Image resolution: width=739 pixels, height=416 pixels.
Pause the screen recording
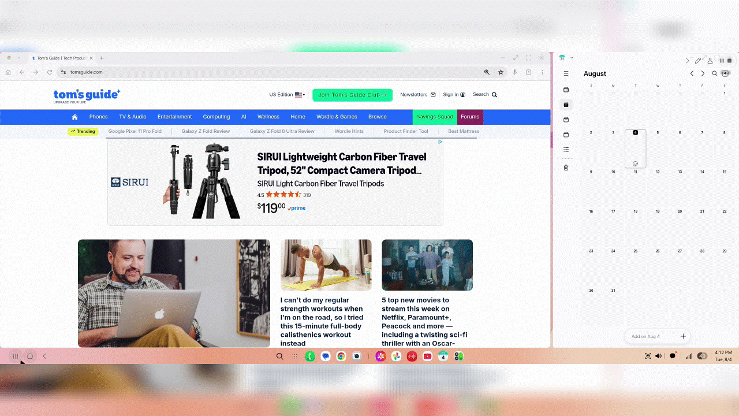point(722,61)
